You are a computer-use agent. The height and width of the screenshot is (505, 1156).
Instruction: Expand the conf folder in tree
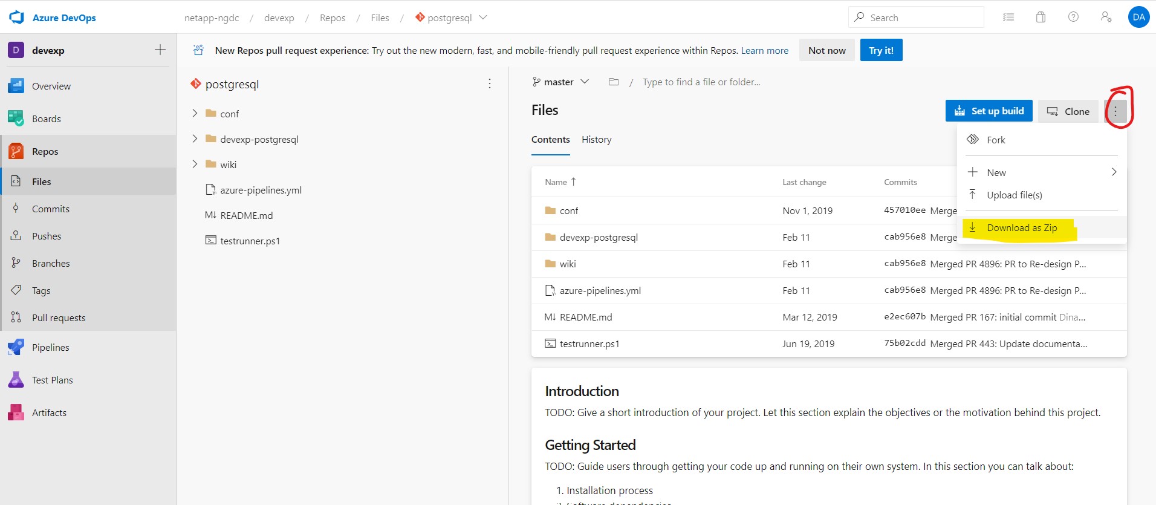click(x=195, y=113)
